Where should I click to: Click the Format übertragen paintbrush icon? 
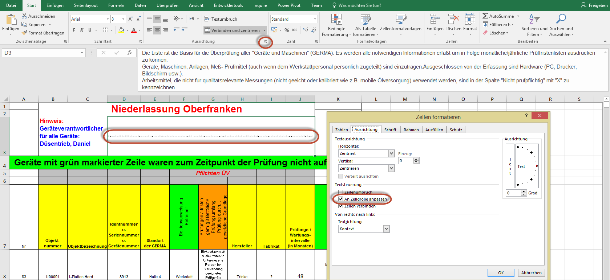coord(25,33)
